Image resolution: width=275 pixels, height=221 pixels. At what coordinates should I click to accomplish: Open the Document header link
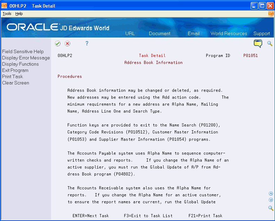coord(159,33)
